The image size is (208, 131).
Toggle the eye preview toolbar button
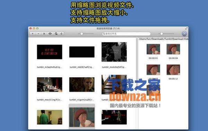50,34
